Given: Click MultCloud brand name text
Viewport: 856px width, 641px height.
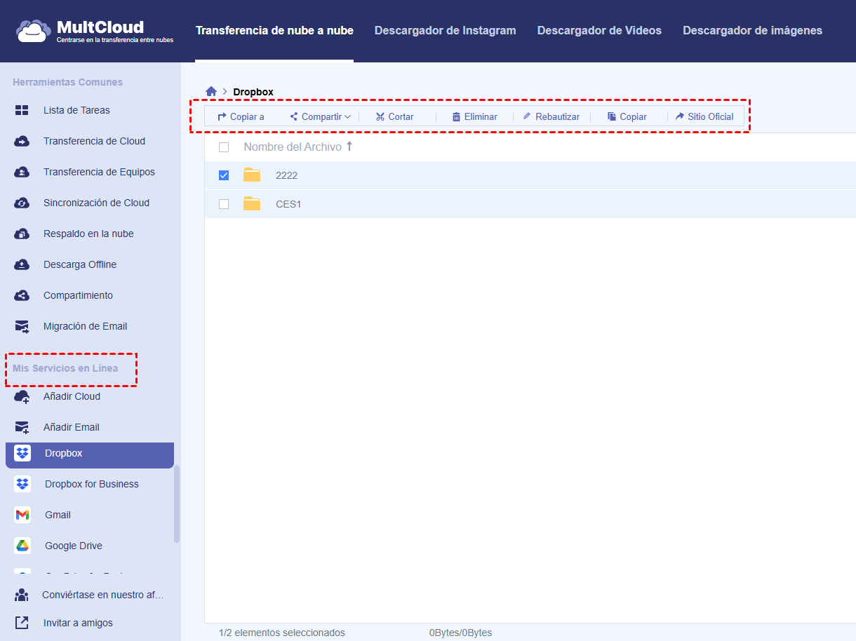Looking at the screenshot, I should pos(100,27).
